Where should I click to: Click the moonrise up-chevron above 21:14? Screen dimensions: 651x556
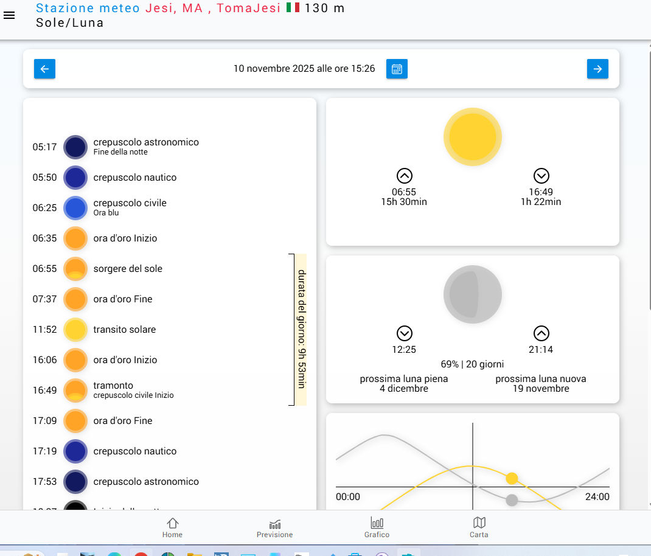(541, 333)
